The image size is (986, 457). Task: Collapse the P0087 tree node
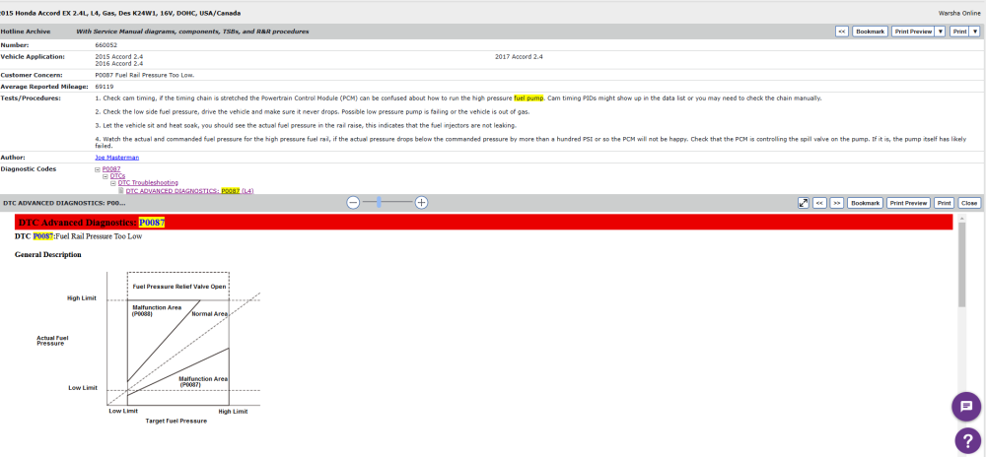coord(98,169)
